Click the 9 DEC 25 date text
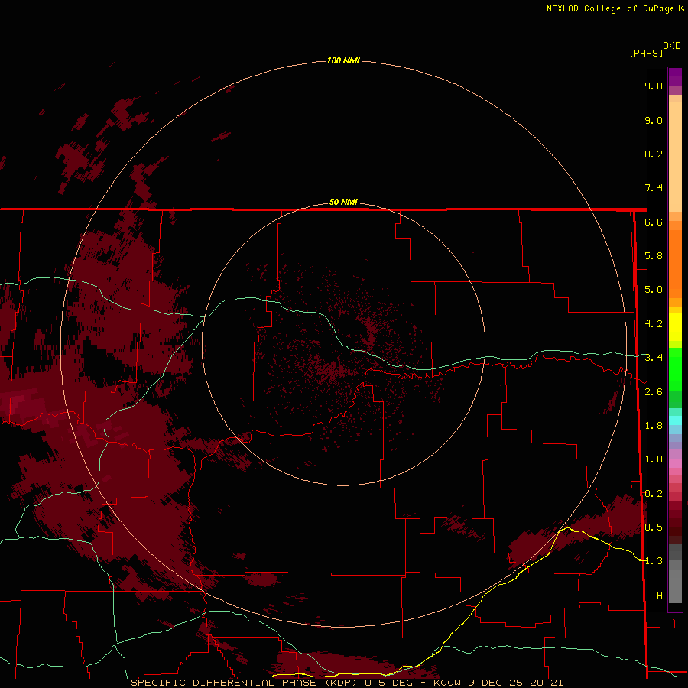Image resolution: width=688 pixels, height=688 pixels. [495, 683]
